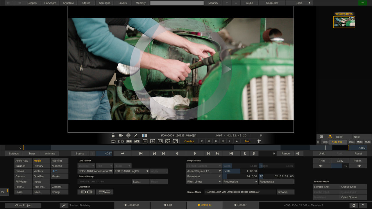Jump to the first frame
Image resolution: width=372 pixels, height=209 pixels.
click(x=141, y=154)
